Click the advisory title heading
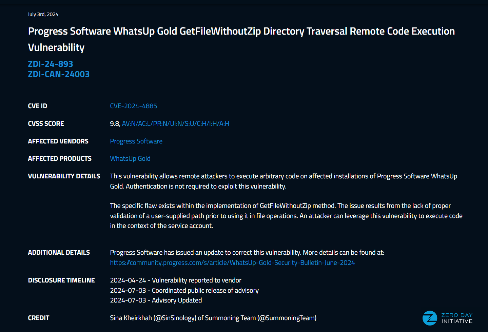488x332 pixels. click(241, 32)
